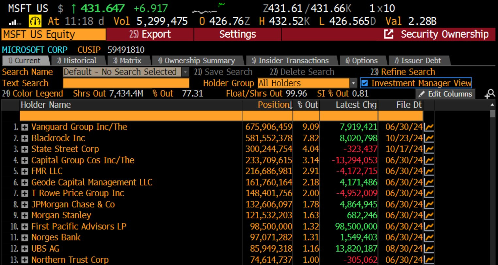The image size is (498, 265).
Task: Click the scrollbar up arrow
Action: (492, 105)
